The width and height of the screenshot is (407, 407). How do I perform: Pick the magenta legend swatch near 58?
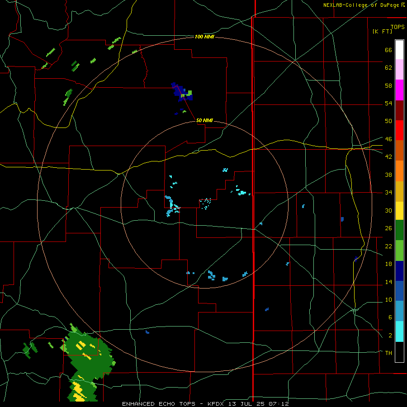coord(399,90)
